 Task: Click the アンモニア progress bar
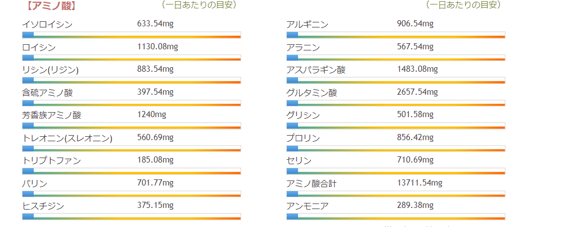click(396, 216)
